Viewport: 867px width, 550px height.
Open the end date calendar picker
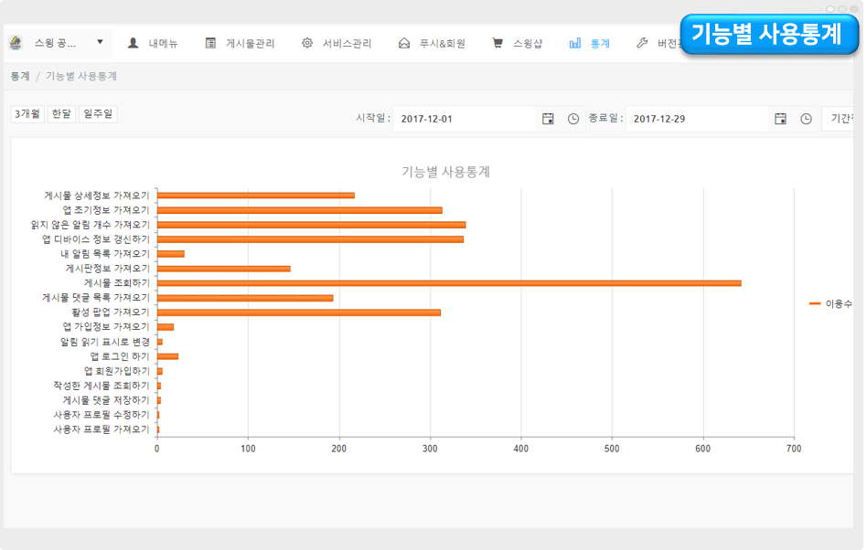click(780, 119)
